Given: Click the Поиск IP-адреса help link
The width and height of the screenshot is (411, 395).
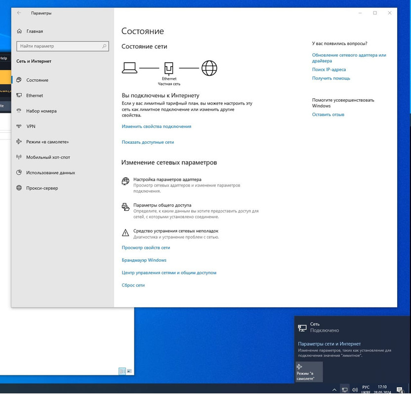Looking at the screenshot, I should click(329, 70).
